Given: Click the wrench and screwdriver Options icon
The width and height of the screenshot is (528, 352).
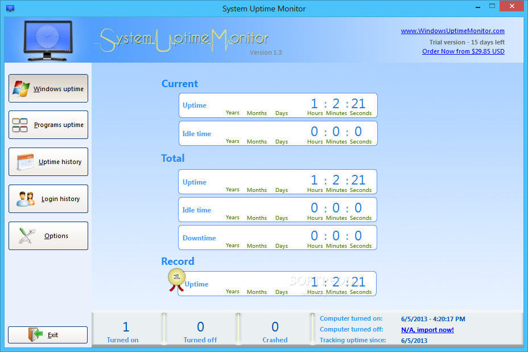Looking at the screenshot, I should 27,236.
